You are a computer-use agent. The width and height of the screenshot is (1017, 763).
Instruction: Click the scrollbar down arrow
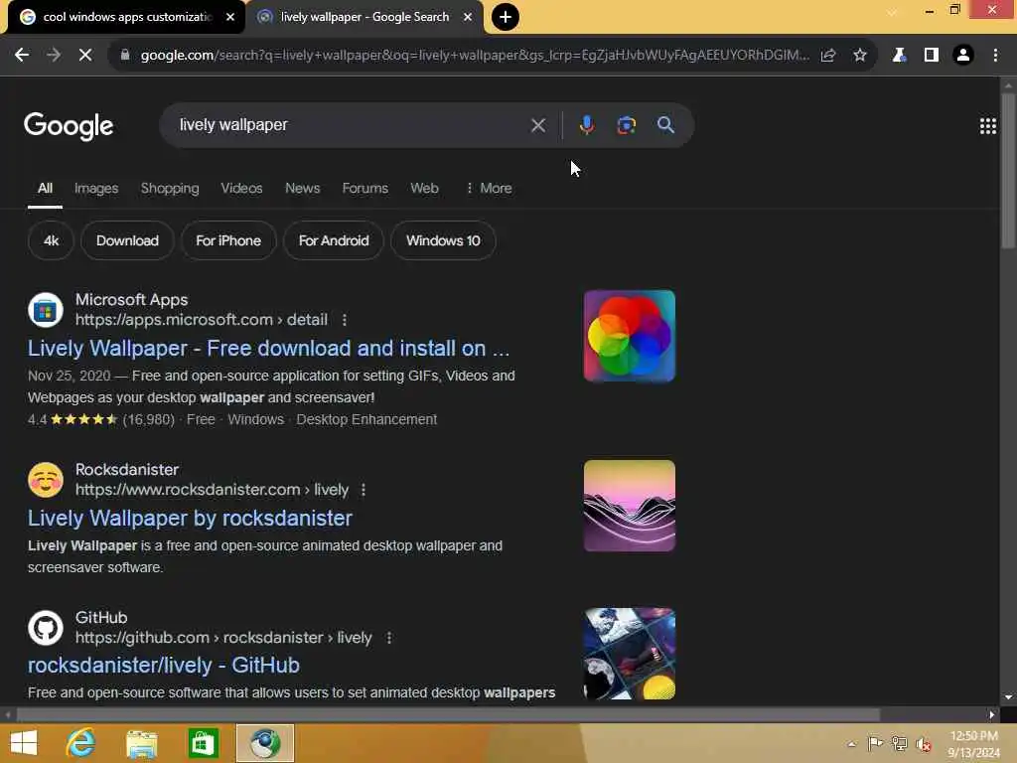tap(1008, 697)
